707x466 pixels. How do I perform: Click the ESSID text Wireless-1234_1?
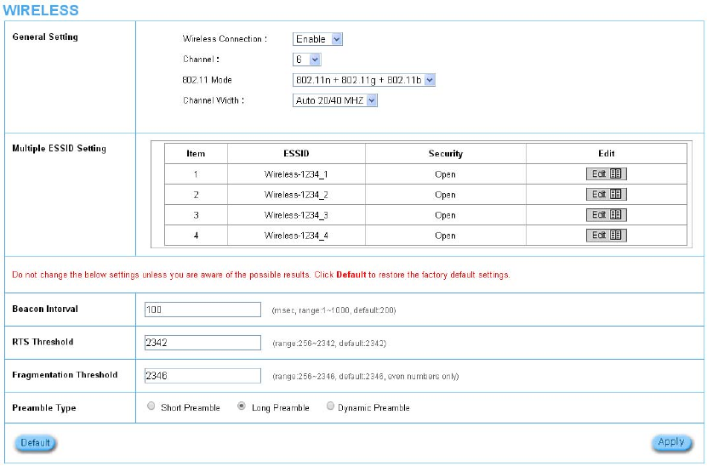296,174
